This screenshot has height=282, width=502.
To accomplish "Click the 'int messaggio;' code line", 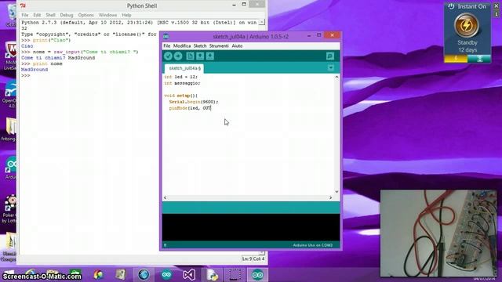I will coord(182,83).
